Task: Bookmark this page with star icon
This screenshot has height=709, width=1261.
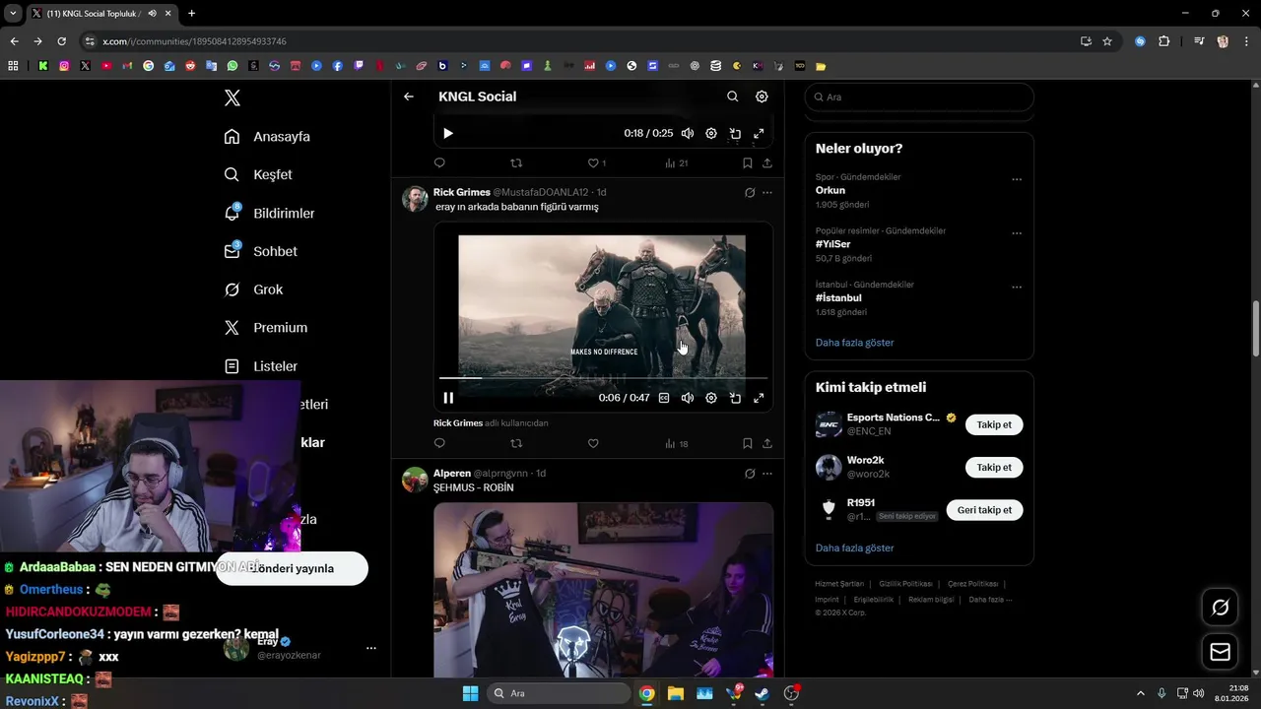Action: tap(1107, 41)
